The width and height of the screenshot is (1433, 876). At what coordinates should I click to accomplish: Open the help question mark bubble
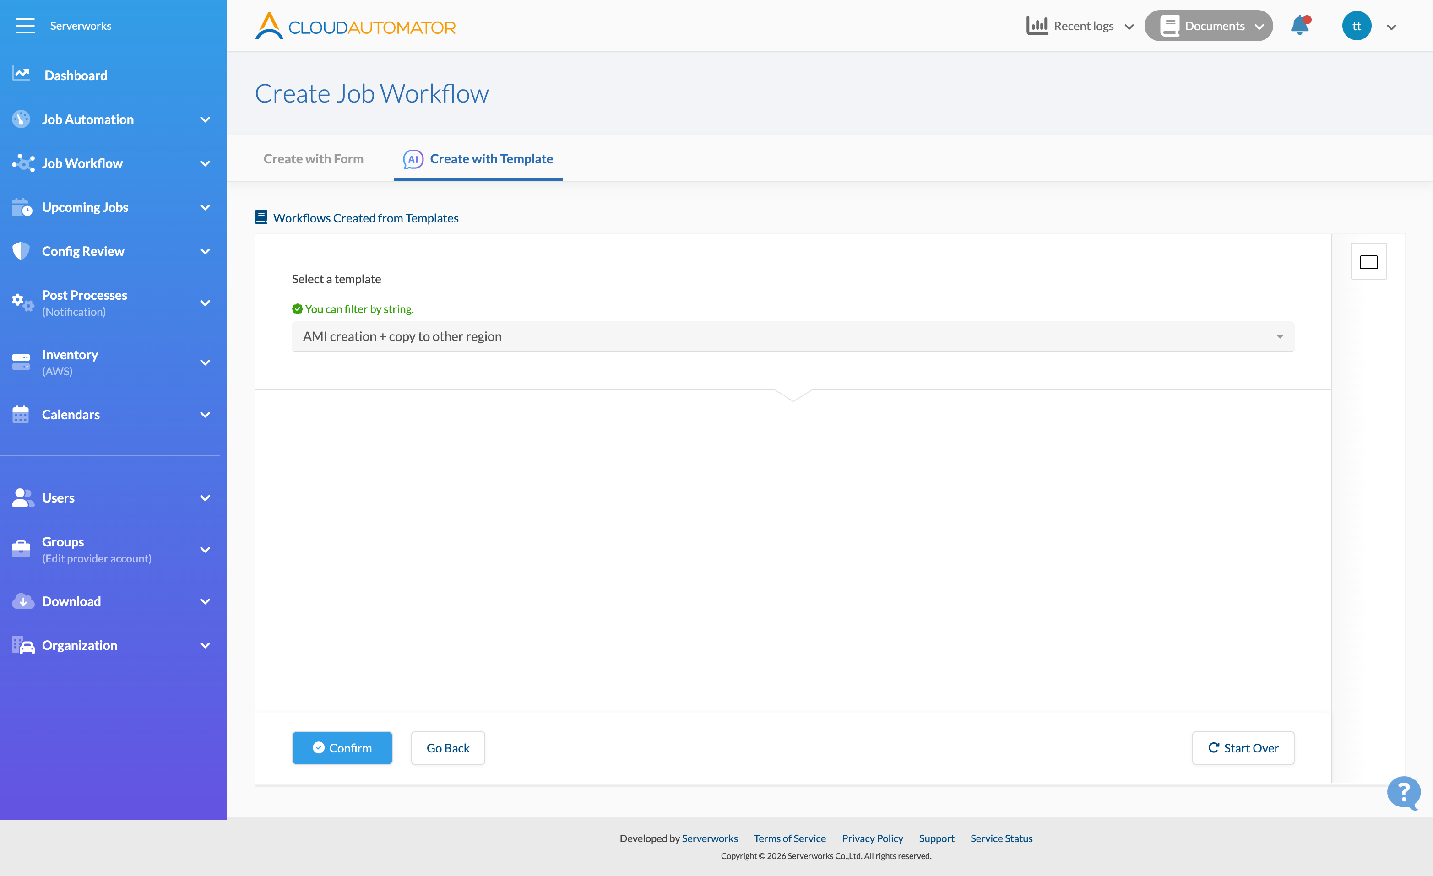[x=1403, y=792]
